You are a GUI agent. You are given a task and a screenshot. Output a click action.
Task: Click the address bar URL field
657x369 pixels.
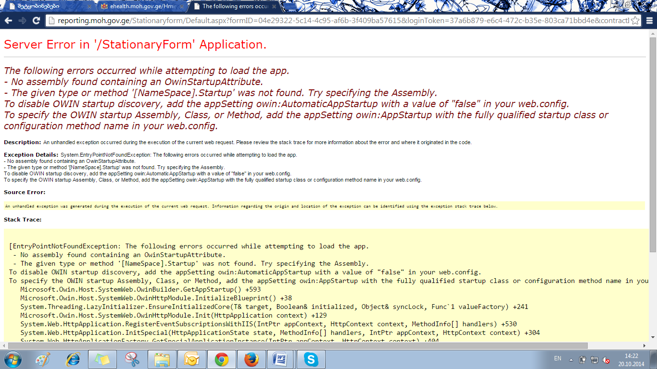[337, 21]
